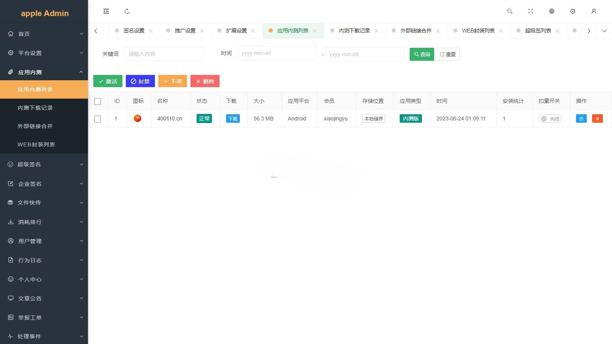Click the 关键词 keyword input field
Screen dimensions: 612x344
[x=164, y=54]
